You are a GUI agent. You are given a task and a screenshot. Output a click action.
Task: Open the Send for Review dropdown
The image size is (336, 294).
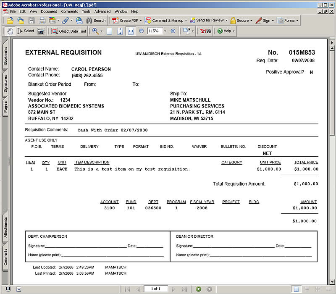pyautogui.click(x=209, y=21)
